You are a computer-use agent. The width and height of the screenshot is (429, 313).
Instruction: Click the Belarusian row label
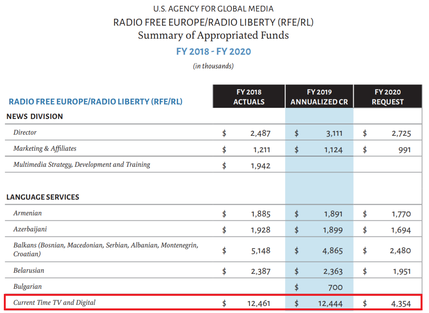(x=29, y=271)
